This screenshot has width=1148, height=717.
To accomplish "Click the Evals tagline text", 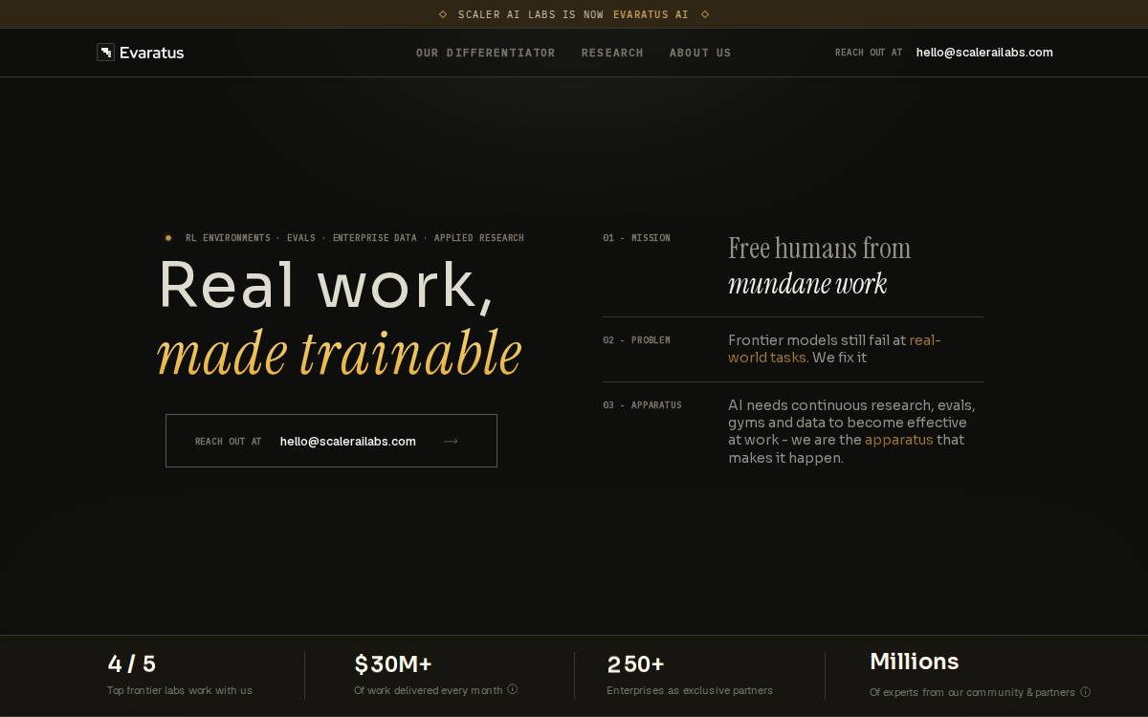I will (301, 238).
